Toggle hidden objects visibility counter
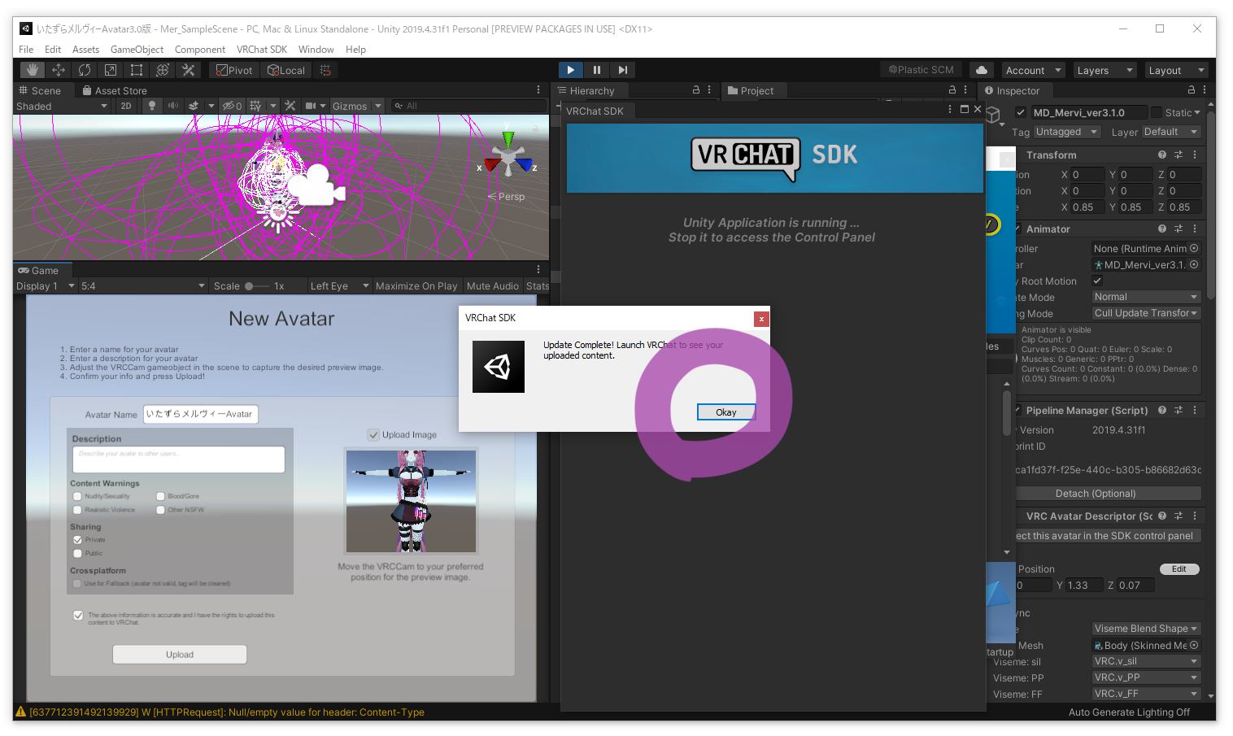 233,106
